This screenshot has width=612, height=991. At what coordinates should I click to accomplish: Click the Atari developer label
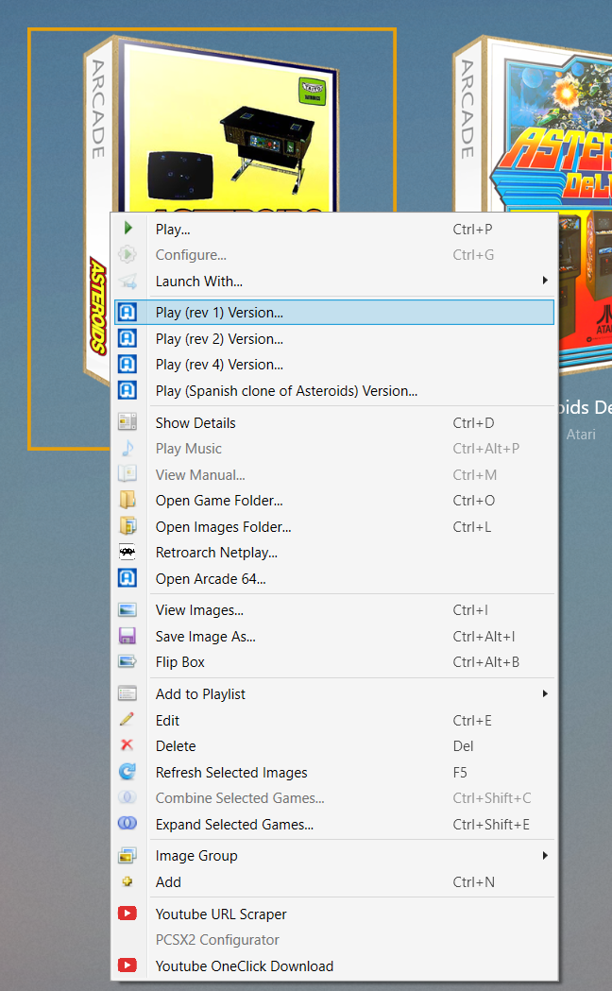[581, 435]
